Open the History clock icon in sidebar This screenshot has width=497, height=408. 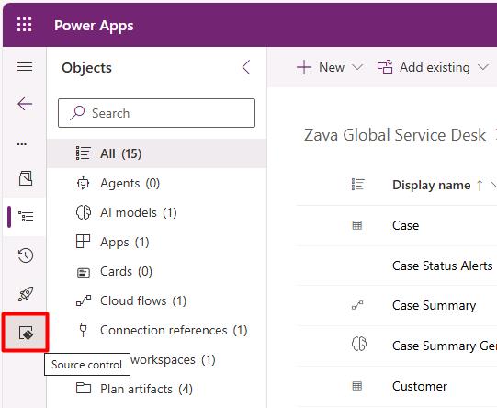click(26, 255)
